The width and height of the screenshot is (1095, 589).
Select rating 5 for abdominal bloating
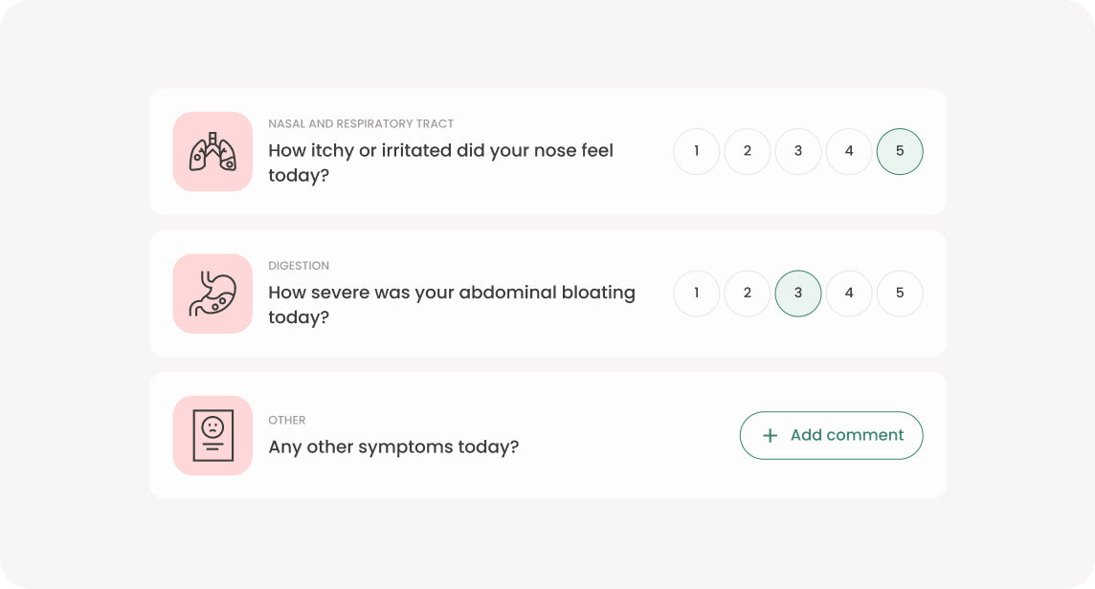[x=900, y=294]
